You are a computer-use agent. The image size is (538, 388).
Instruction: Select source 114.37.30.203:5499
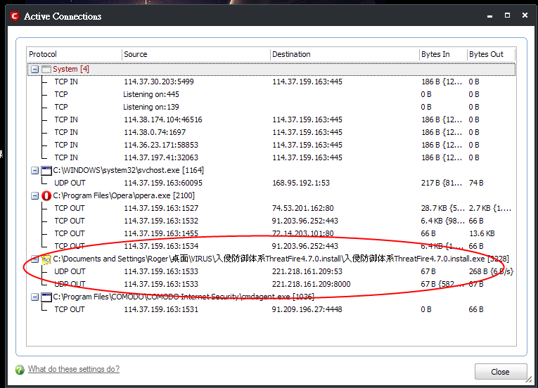(x=159, y=82)
